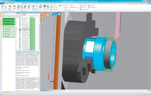Expand the 25 Thread Turning tree item
This screenshot has height=95, width=151.
(x=18, y=49)
